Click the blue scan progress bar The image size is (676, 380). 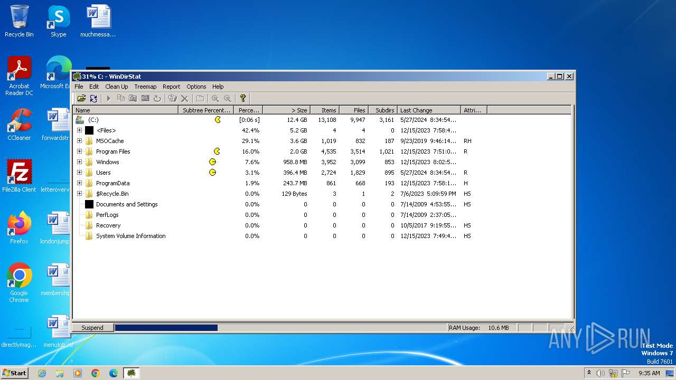click(166, 328)
